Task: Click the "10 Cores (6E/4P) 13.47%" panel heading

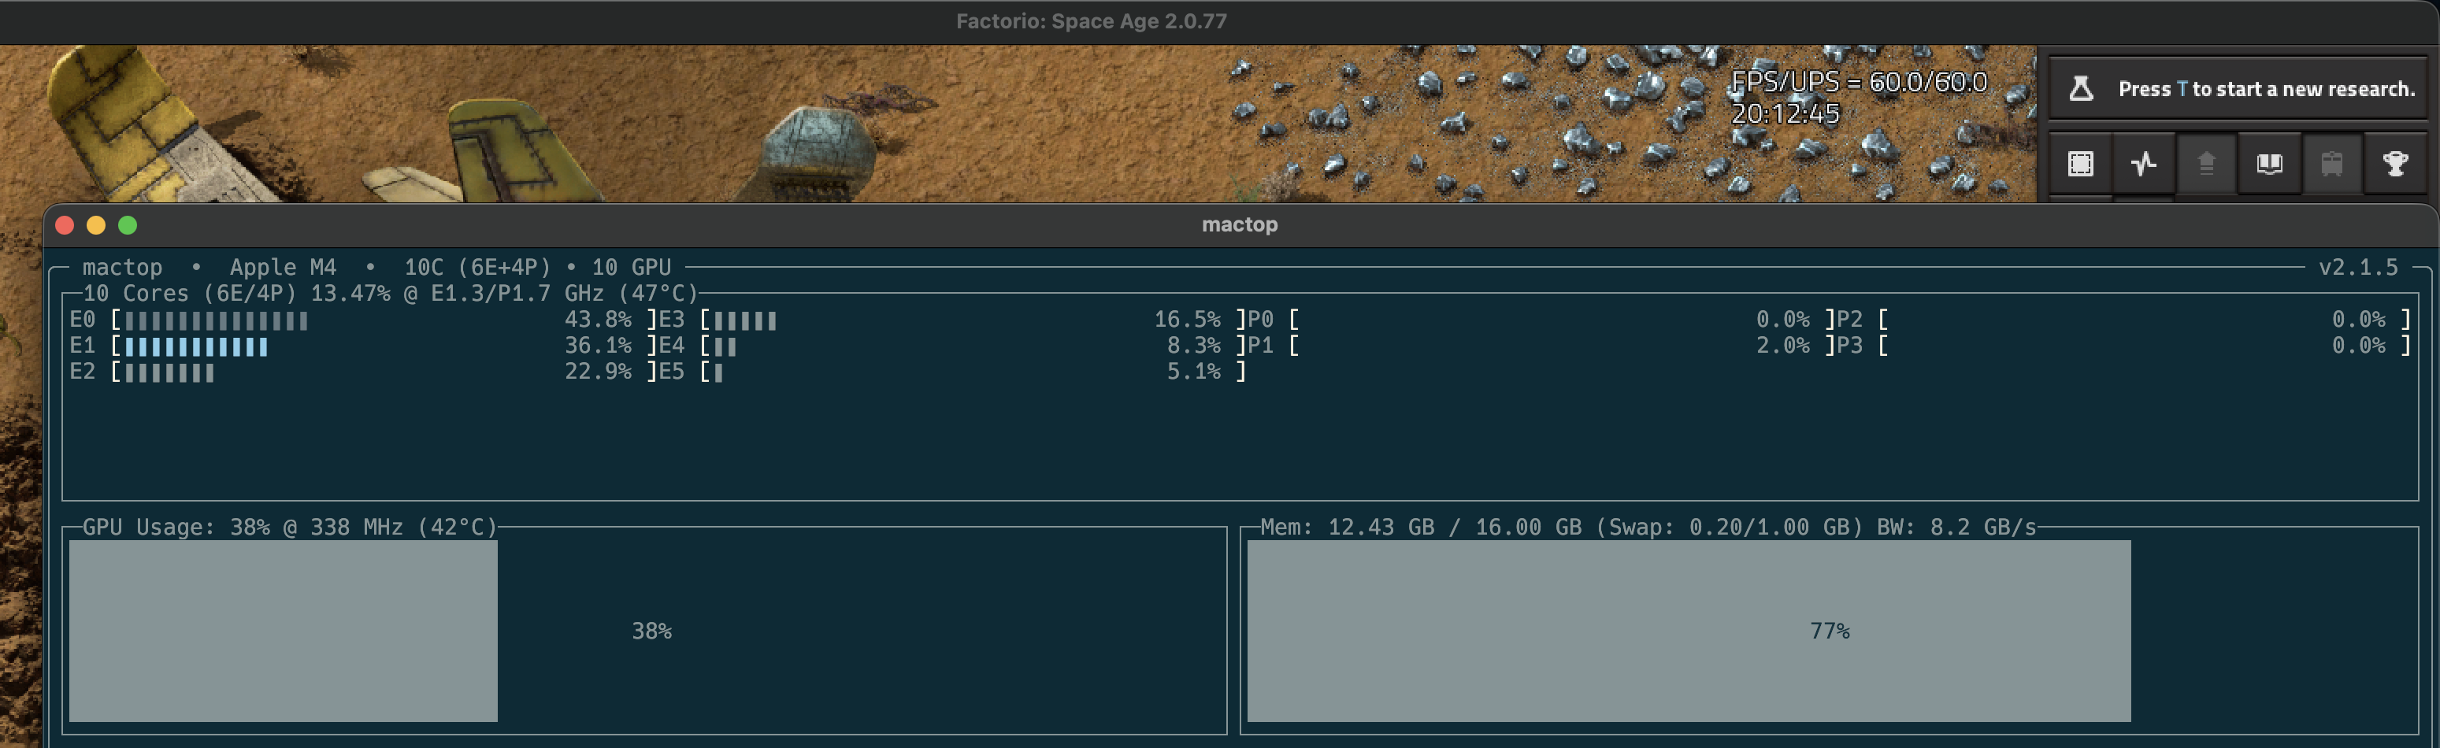Action: (237, 294)
